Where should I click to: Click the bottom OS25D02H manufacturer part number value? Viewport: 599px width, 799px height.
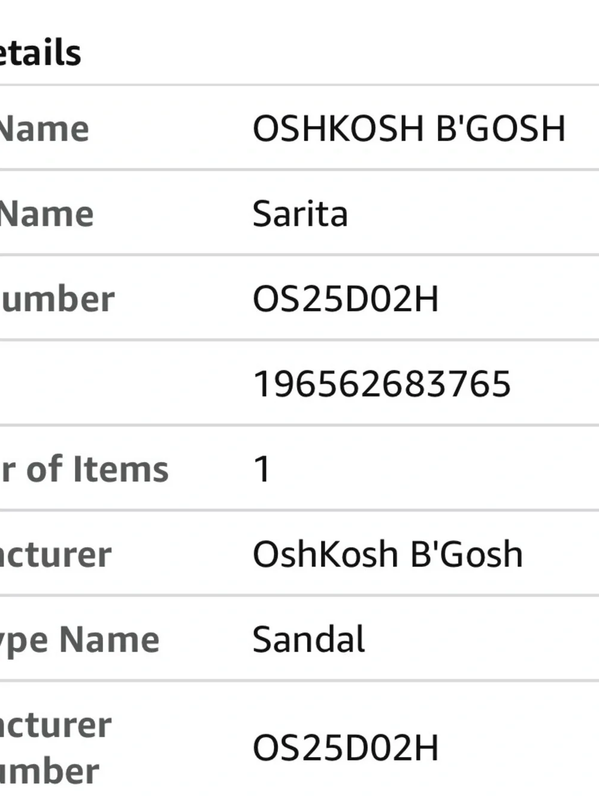[346, 748]
